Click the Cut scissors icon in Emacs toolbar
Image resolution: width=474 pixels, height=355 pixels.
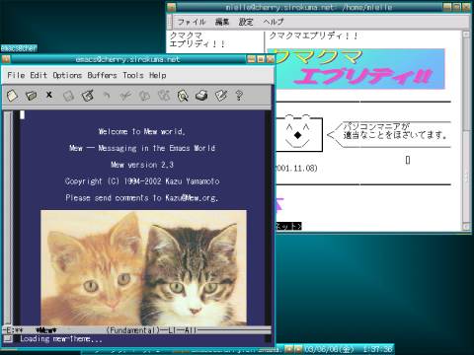click(125, 96)
